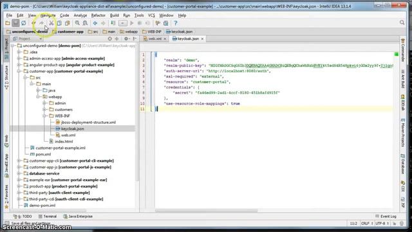Expand the .idea folder node
Viewport: 412px width, 232px height.
point(19,52)
